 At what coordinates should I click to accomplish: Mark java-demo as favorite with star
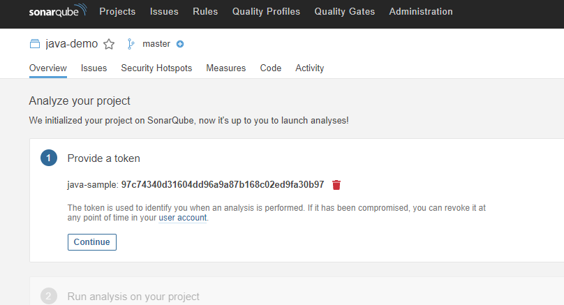click(x=109, y=44)
